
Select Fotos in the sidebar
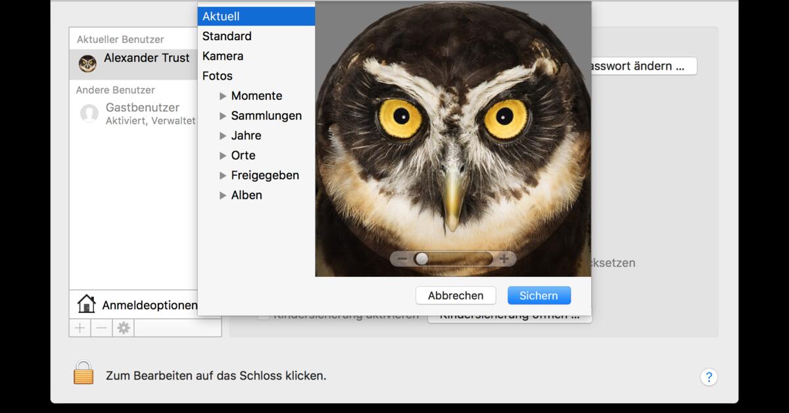click(217, 76)
